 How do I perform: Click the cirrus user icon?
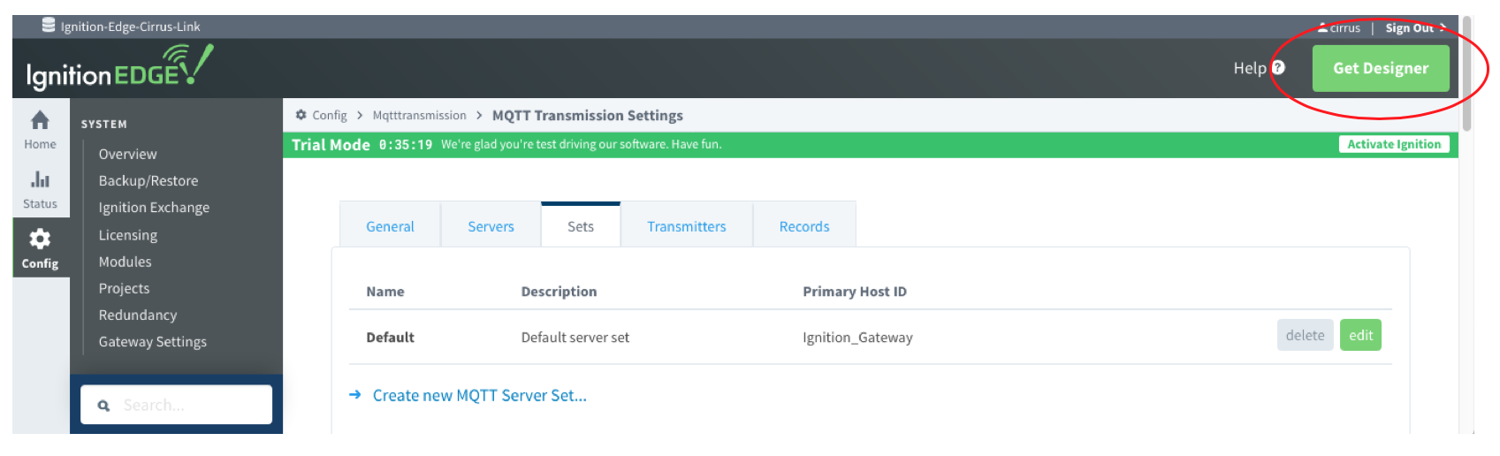click(x=1322, y=27)
